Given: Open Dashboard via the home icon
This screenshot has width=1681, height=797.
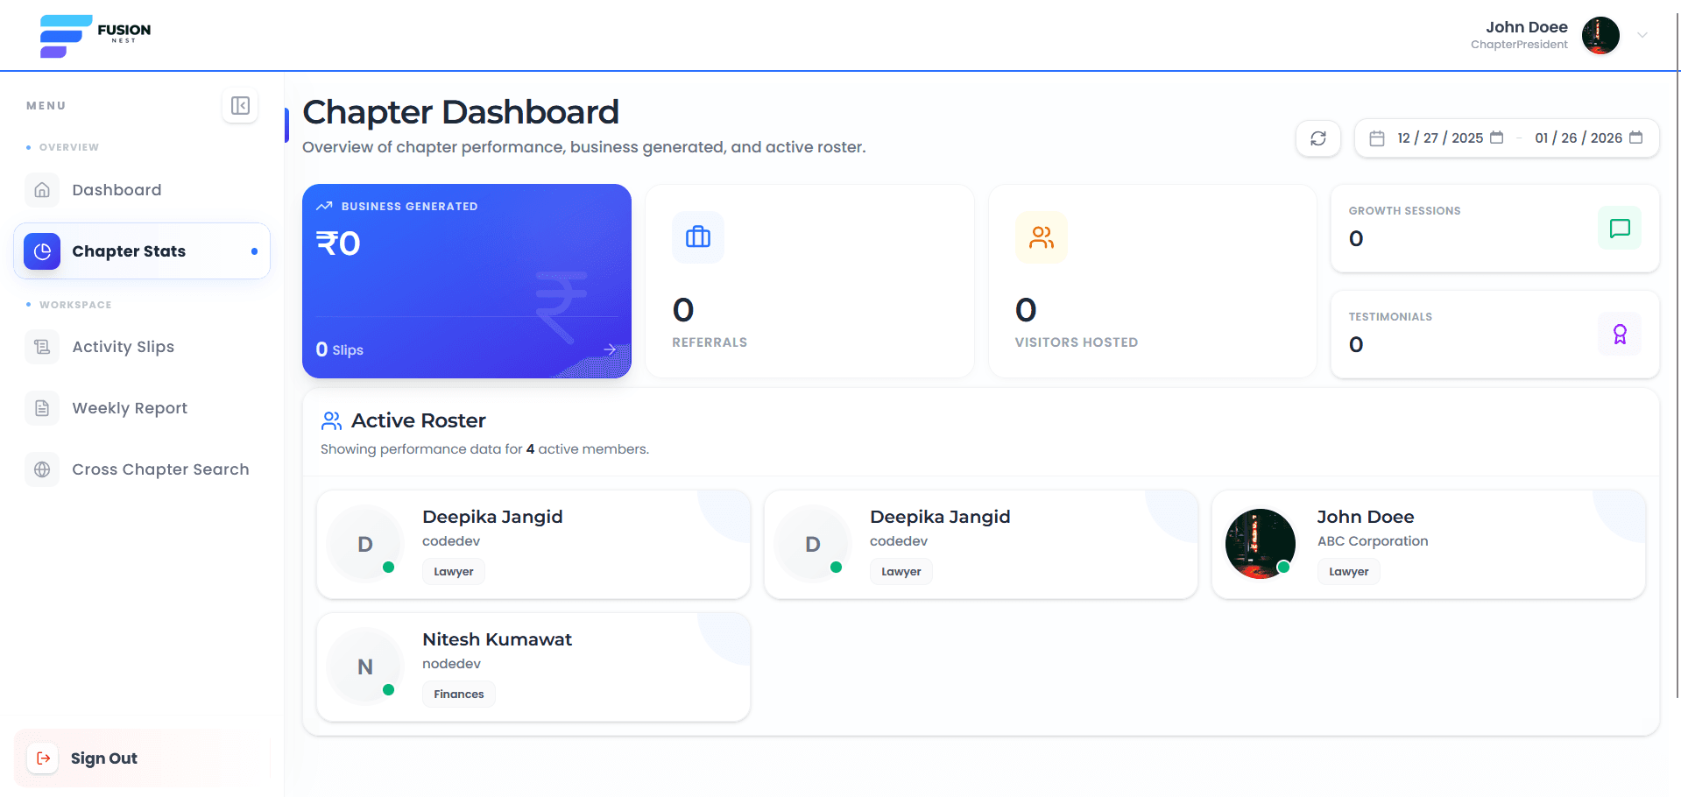Looking at the screenshot, I should click(x=41, y=189).
